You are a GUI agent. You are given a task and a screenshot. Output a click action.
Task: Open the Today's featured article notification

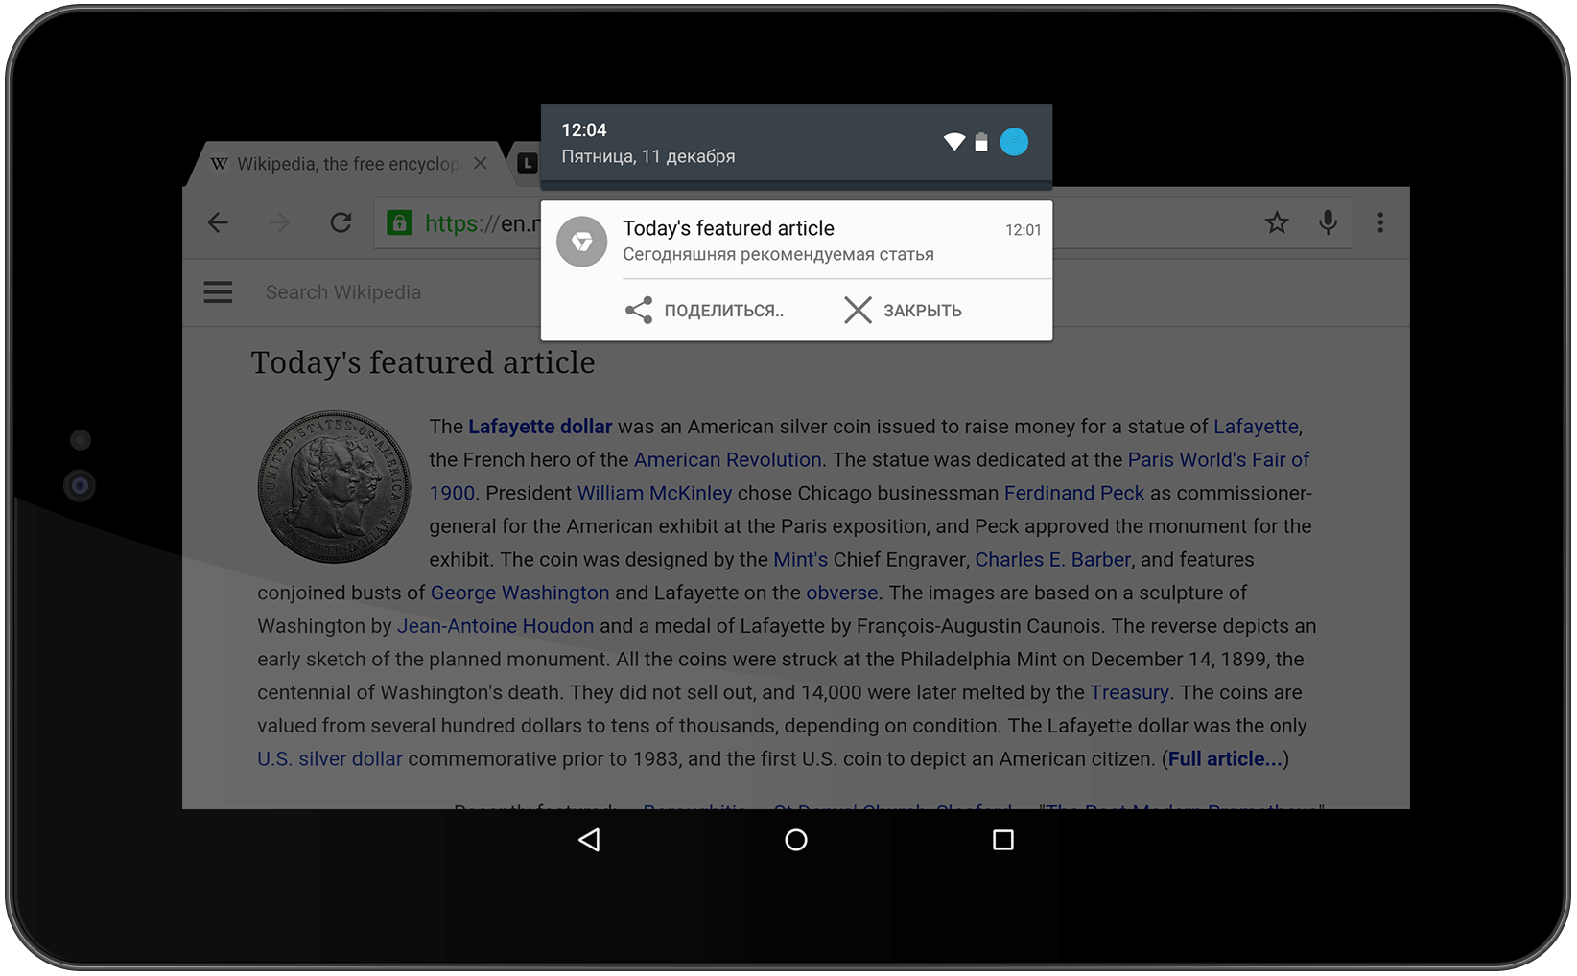[x=796, y=240]
